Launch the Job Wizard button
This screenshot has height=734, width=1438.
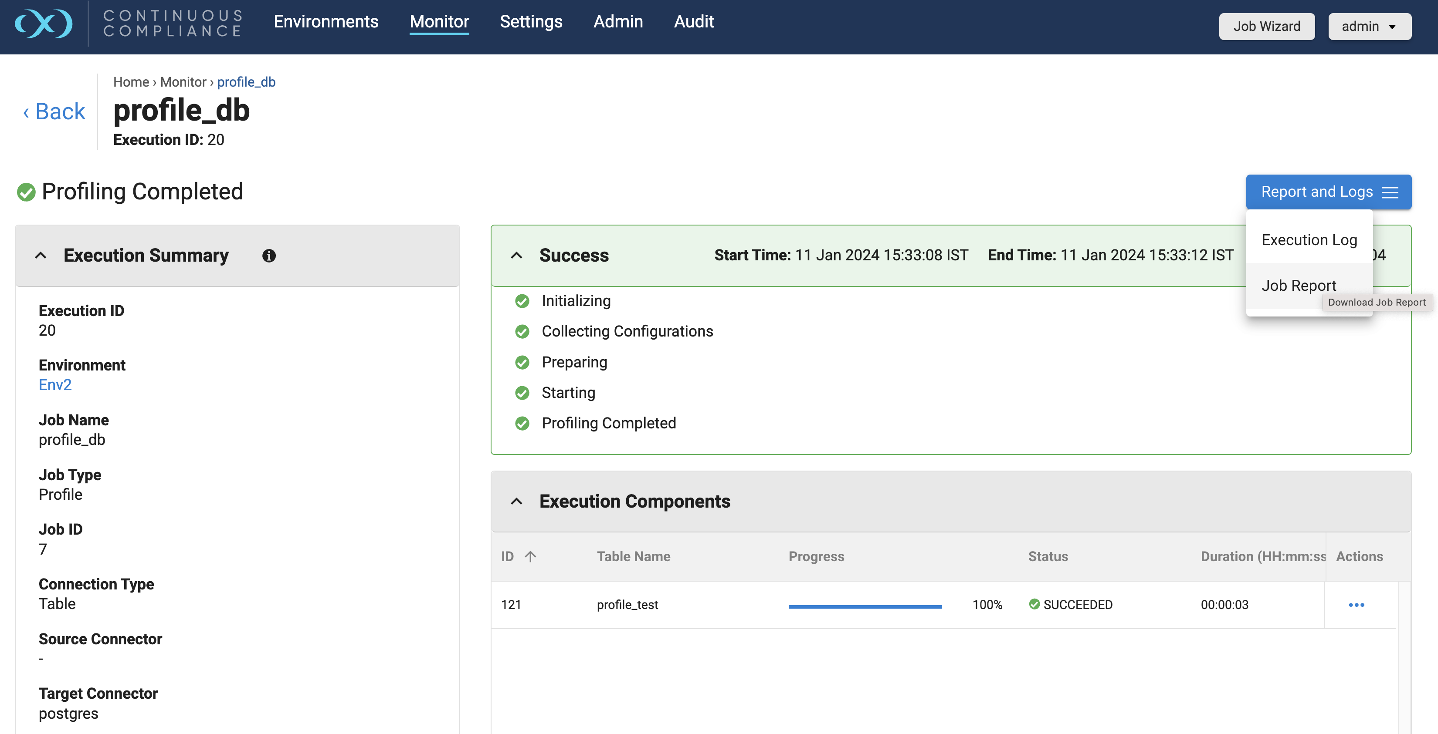1266,26
